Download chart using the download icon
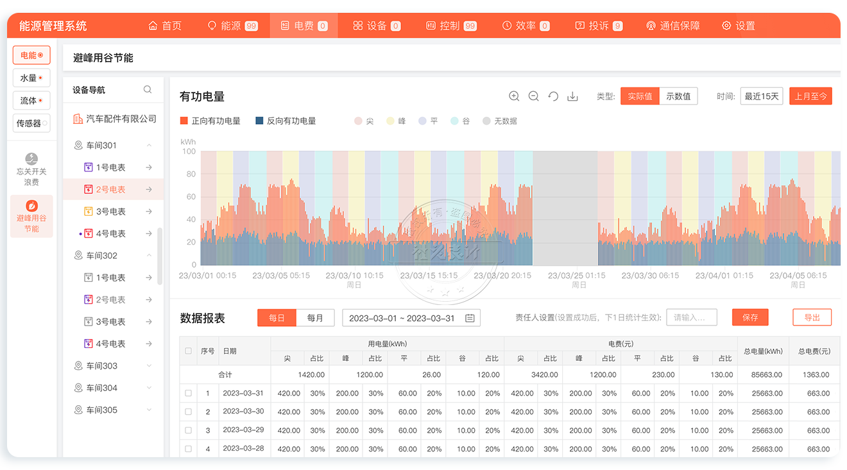Viewport: 847px width, 470px height. (x=573, y=96)
